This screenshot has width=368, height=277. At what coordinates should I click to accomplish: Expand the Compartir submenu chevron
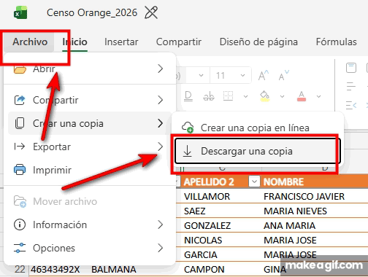click(160, 100)
